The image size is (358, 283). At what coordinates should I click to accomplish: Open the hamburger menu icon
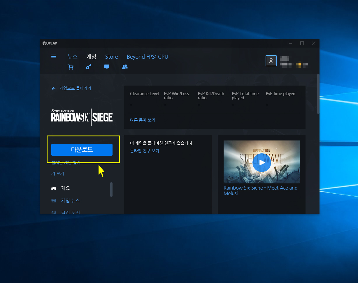54,56
